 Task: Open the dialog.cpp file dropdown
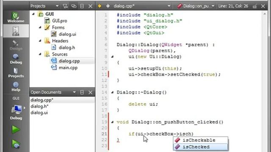click(x=169, y=6)
